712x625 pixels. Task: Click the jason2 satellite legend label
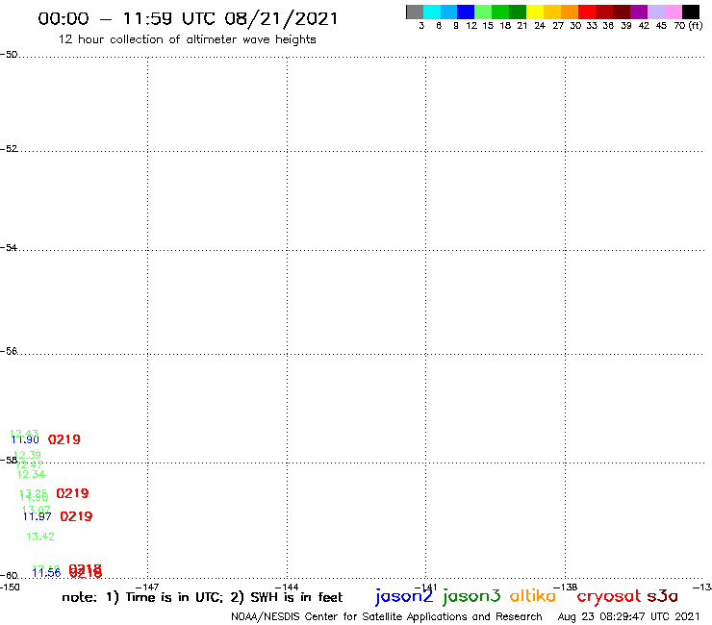(404, 596)
